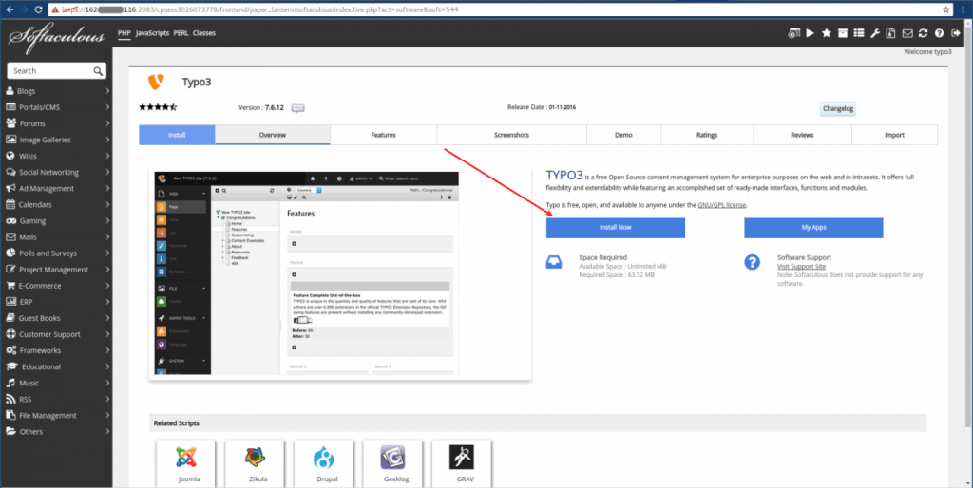The width and height of the screenshot is (973, 488).
Task: Select JavaScripts in the top menu
Action: 152,33
